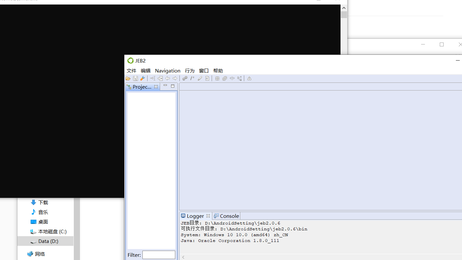Click the export document toolbar icon

tap(207, 78)
